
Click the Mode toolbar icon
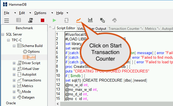[x=102, y=20]
